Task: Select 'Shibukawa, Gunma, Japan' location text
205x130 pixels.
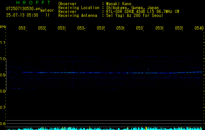Action: [x=132, y=8]
